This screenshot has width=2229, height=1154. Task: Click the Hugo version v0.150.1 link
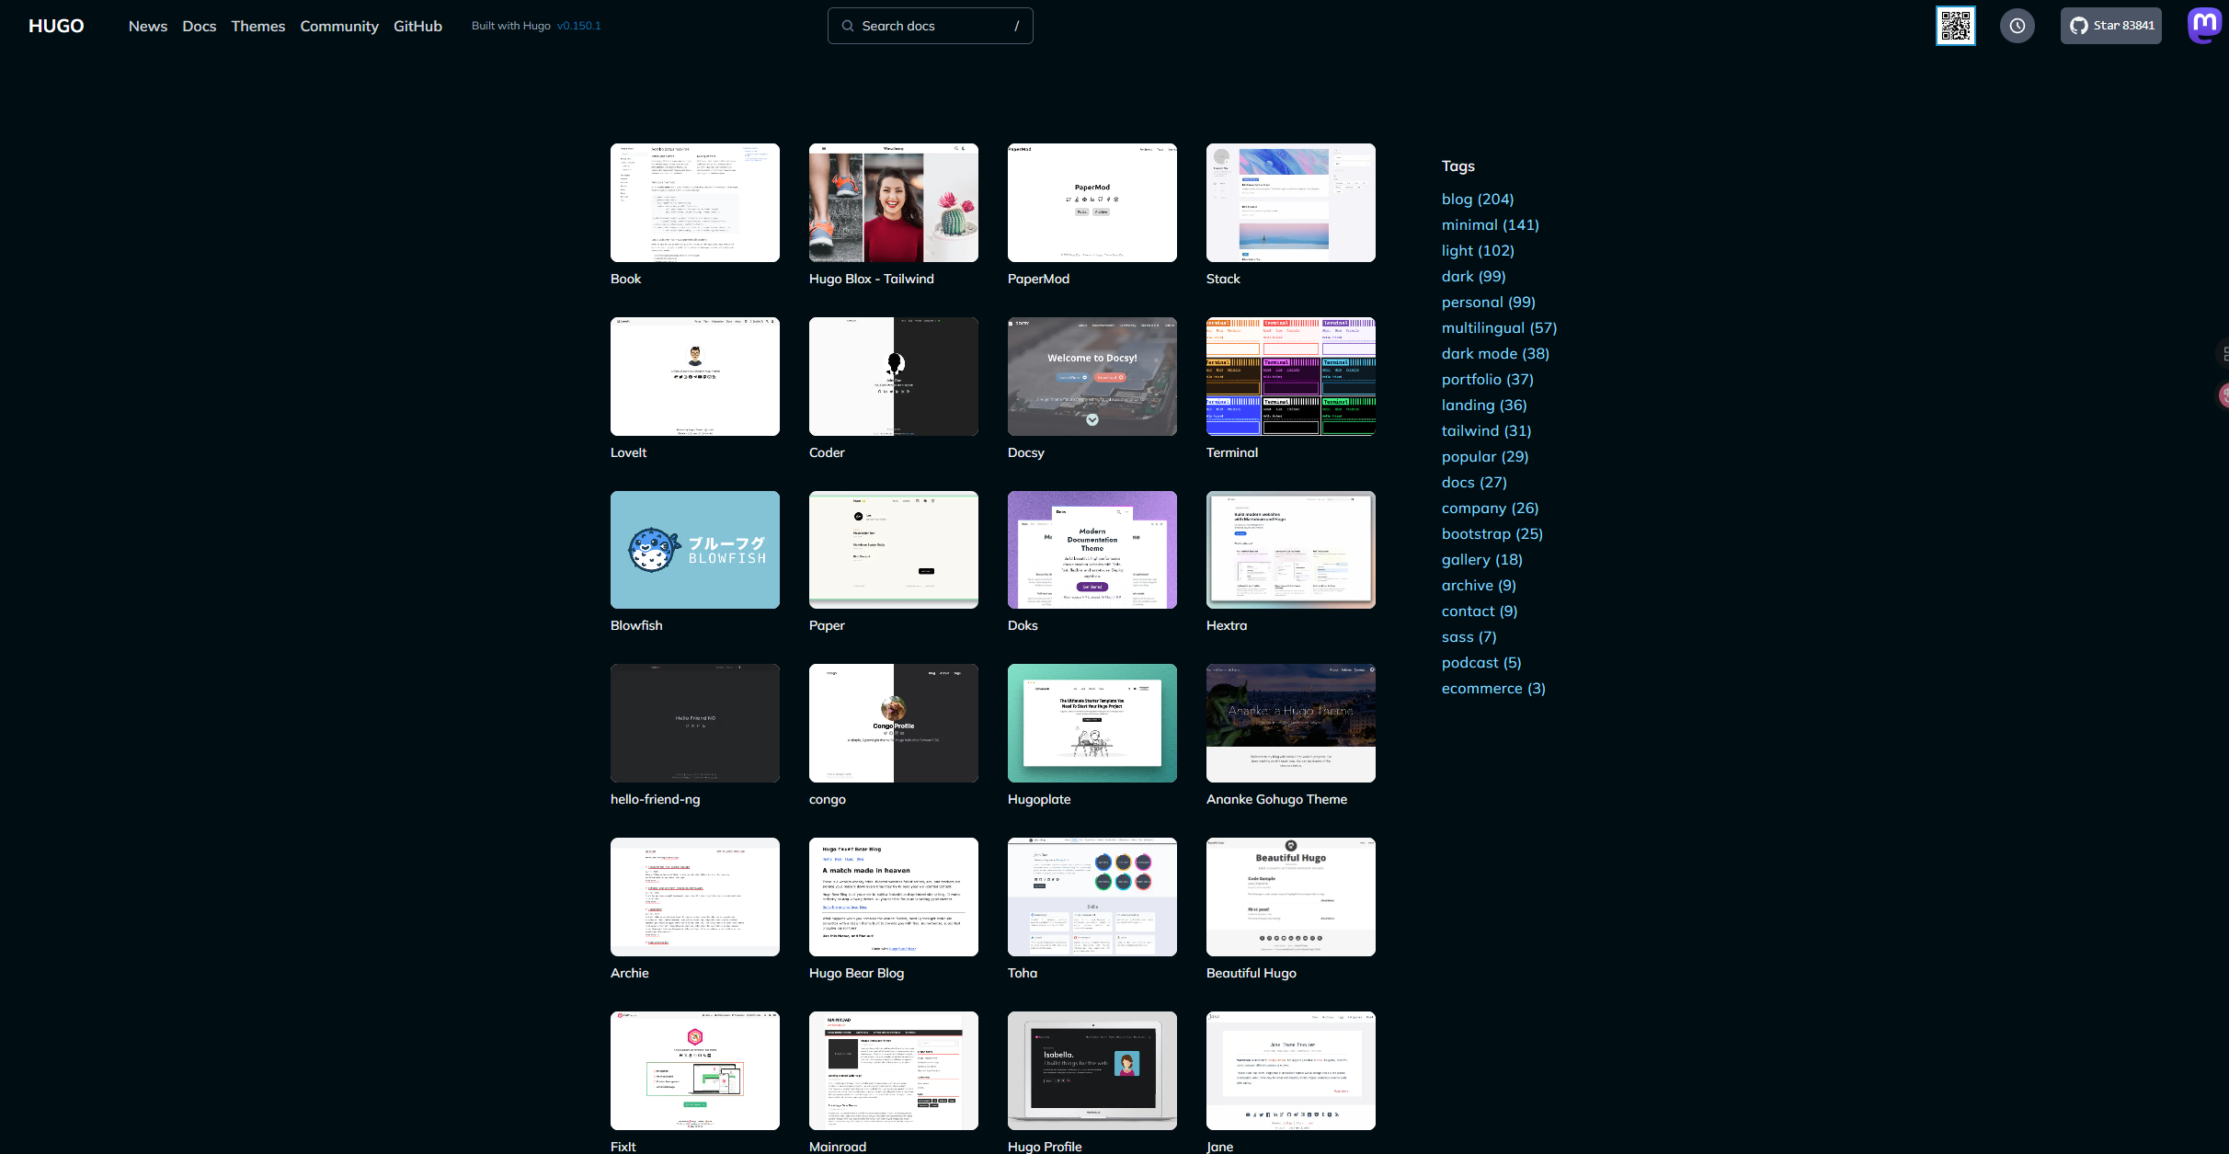click(x=578, y=26)
